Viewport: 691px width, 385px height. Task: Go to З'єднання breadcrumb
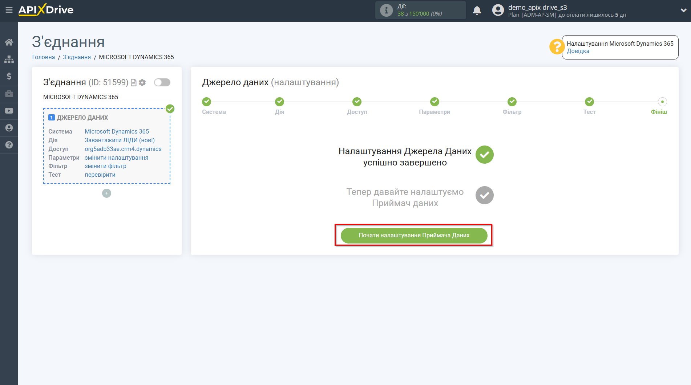(x=77, y=57)
